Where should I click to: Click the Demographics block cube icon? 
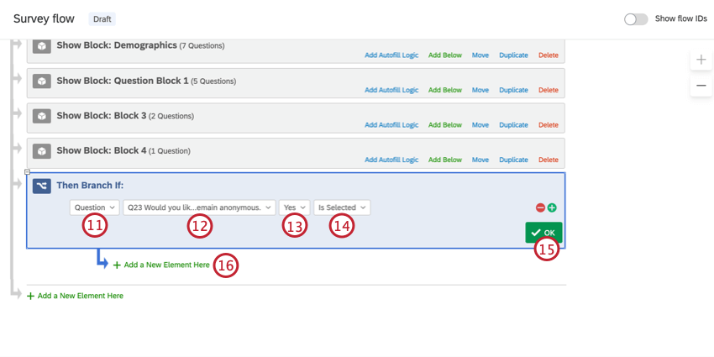click(42, 47)
